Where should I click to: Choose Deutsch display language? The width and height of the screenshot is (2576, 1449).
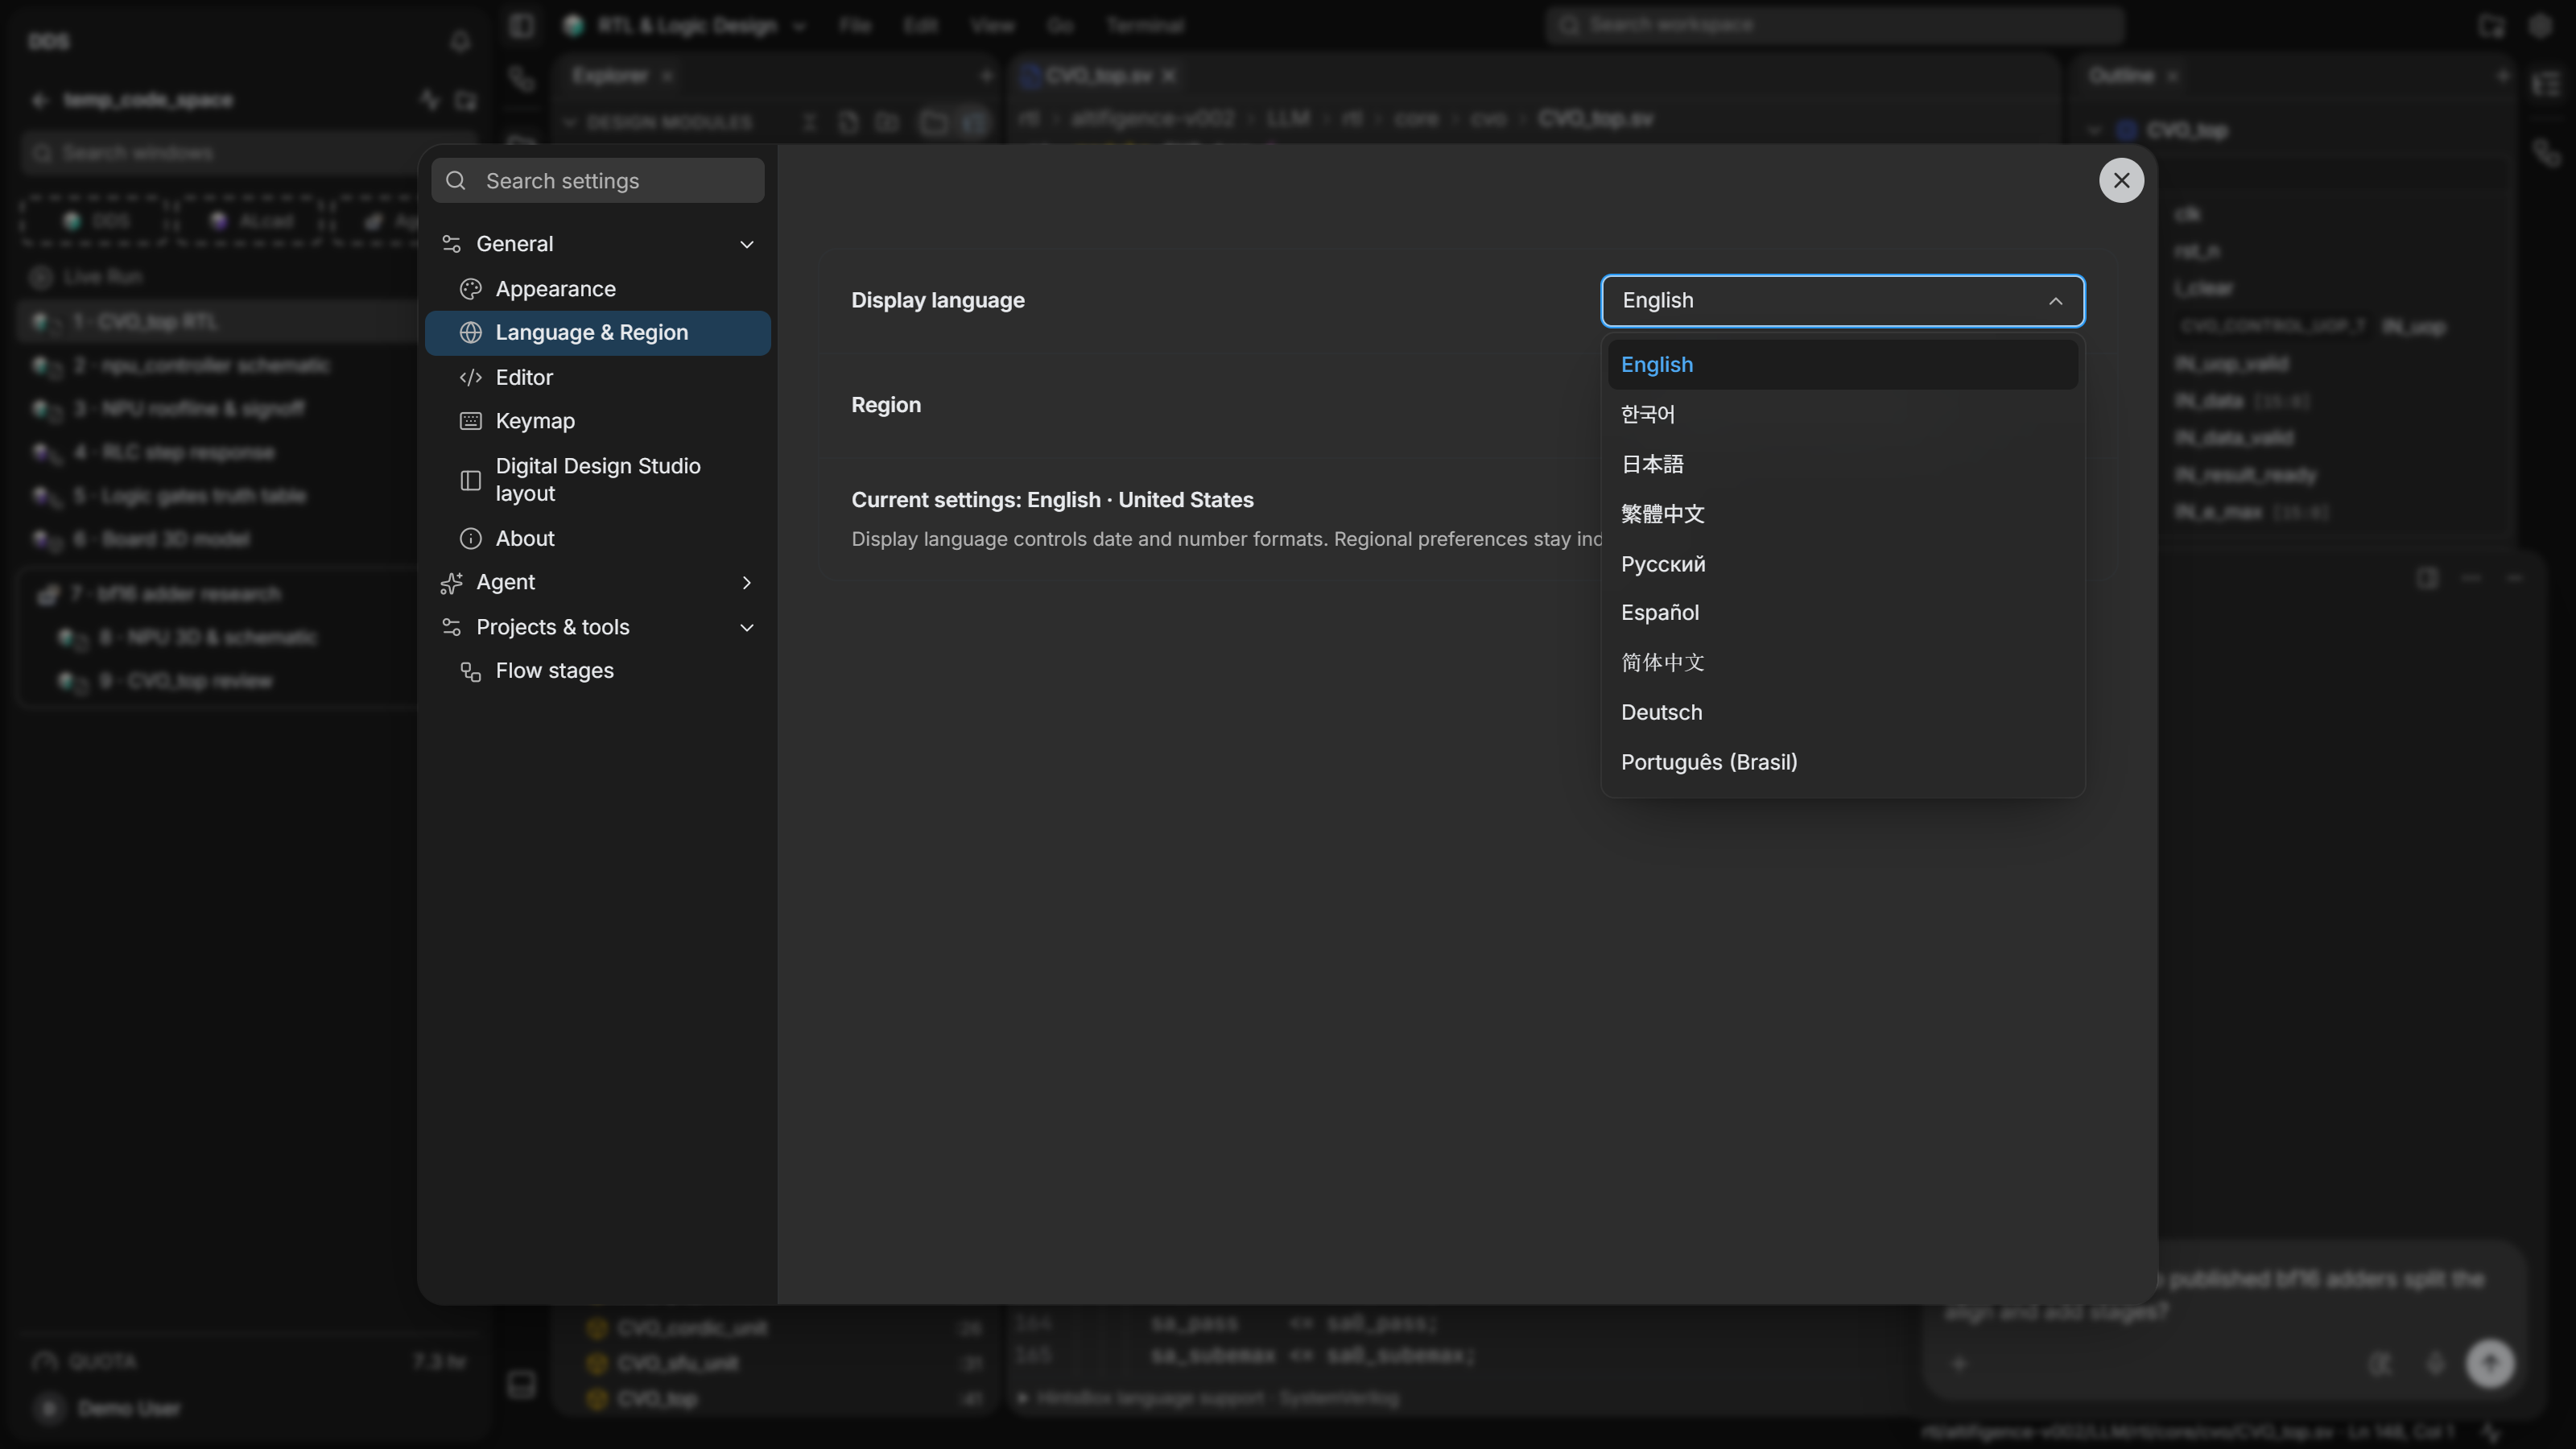[1842, 713]
